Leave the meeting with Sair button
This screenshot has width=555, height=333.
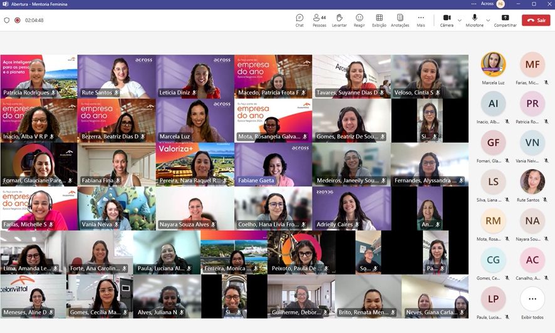(x=536, y=20)
